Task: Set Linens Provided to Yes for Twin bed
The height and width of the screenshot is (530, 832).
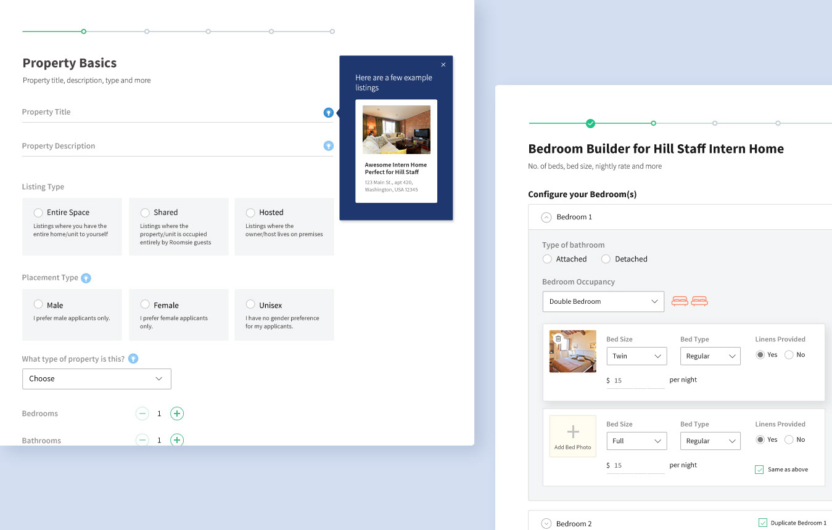Action: [x=760, y=355]
